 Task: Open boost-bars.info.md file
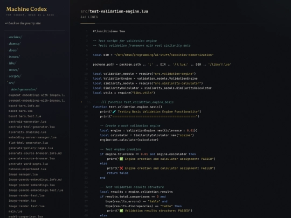click(24, 106)
